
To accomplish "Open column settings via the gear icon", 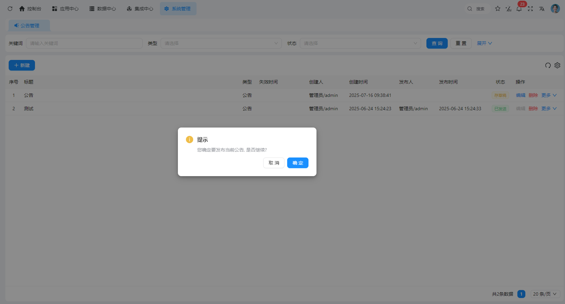I will [557, 65].
